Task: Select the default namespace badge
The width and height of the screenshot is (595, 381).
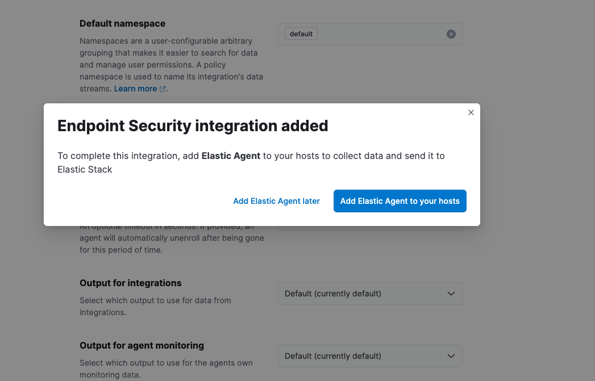Action: [x=301, y=34]
